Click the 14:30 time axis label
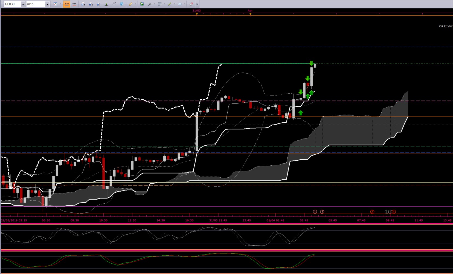453x274 pixels. [161, 220]
